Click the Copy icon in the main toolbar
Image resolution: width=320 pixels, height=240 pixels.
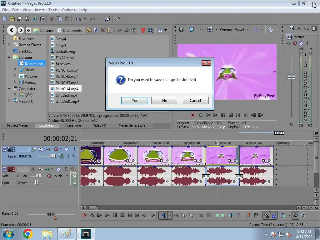coord(59,19)
